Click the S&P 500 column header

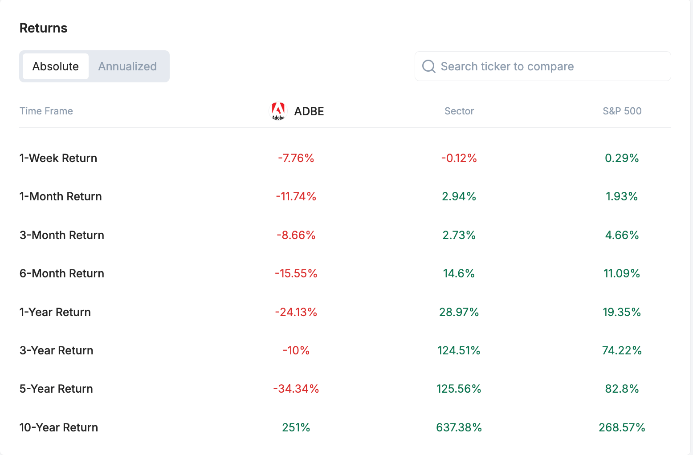click(x=622, y=111)
